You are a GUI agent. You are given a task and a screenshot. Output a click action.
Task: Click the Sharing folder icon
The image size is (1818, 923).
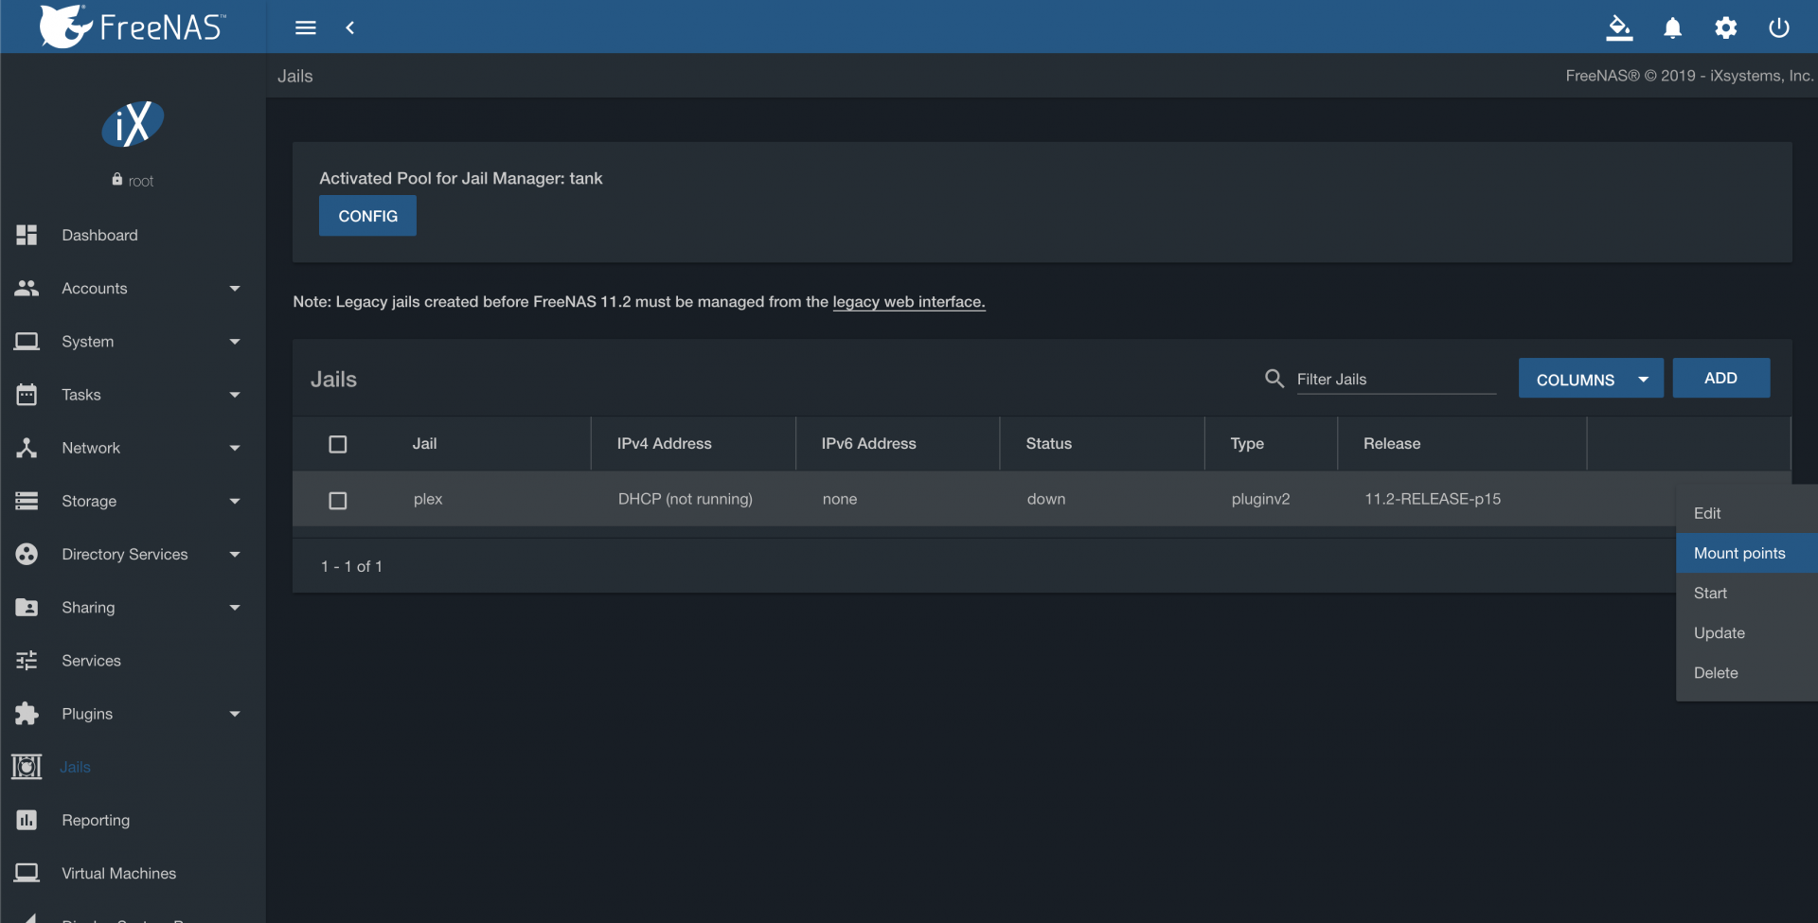coord(27,607)
